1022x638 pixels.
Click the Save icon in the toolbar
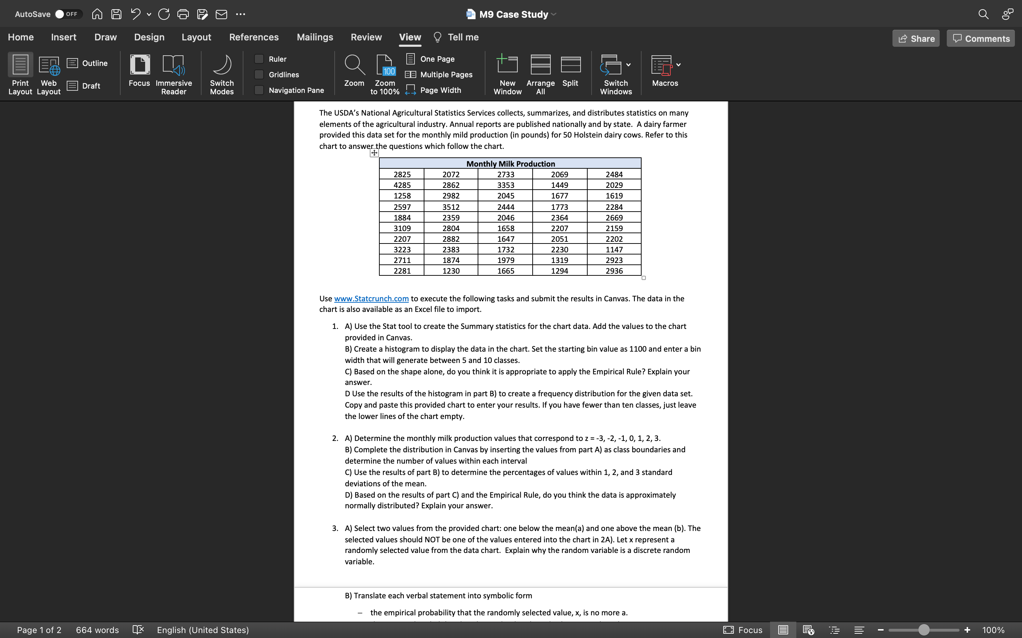[x=116, y=14]
